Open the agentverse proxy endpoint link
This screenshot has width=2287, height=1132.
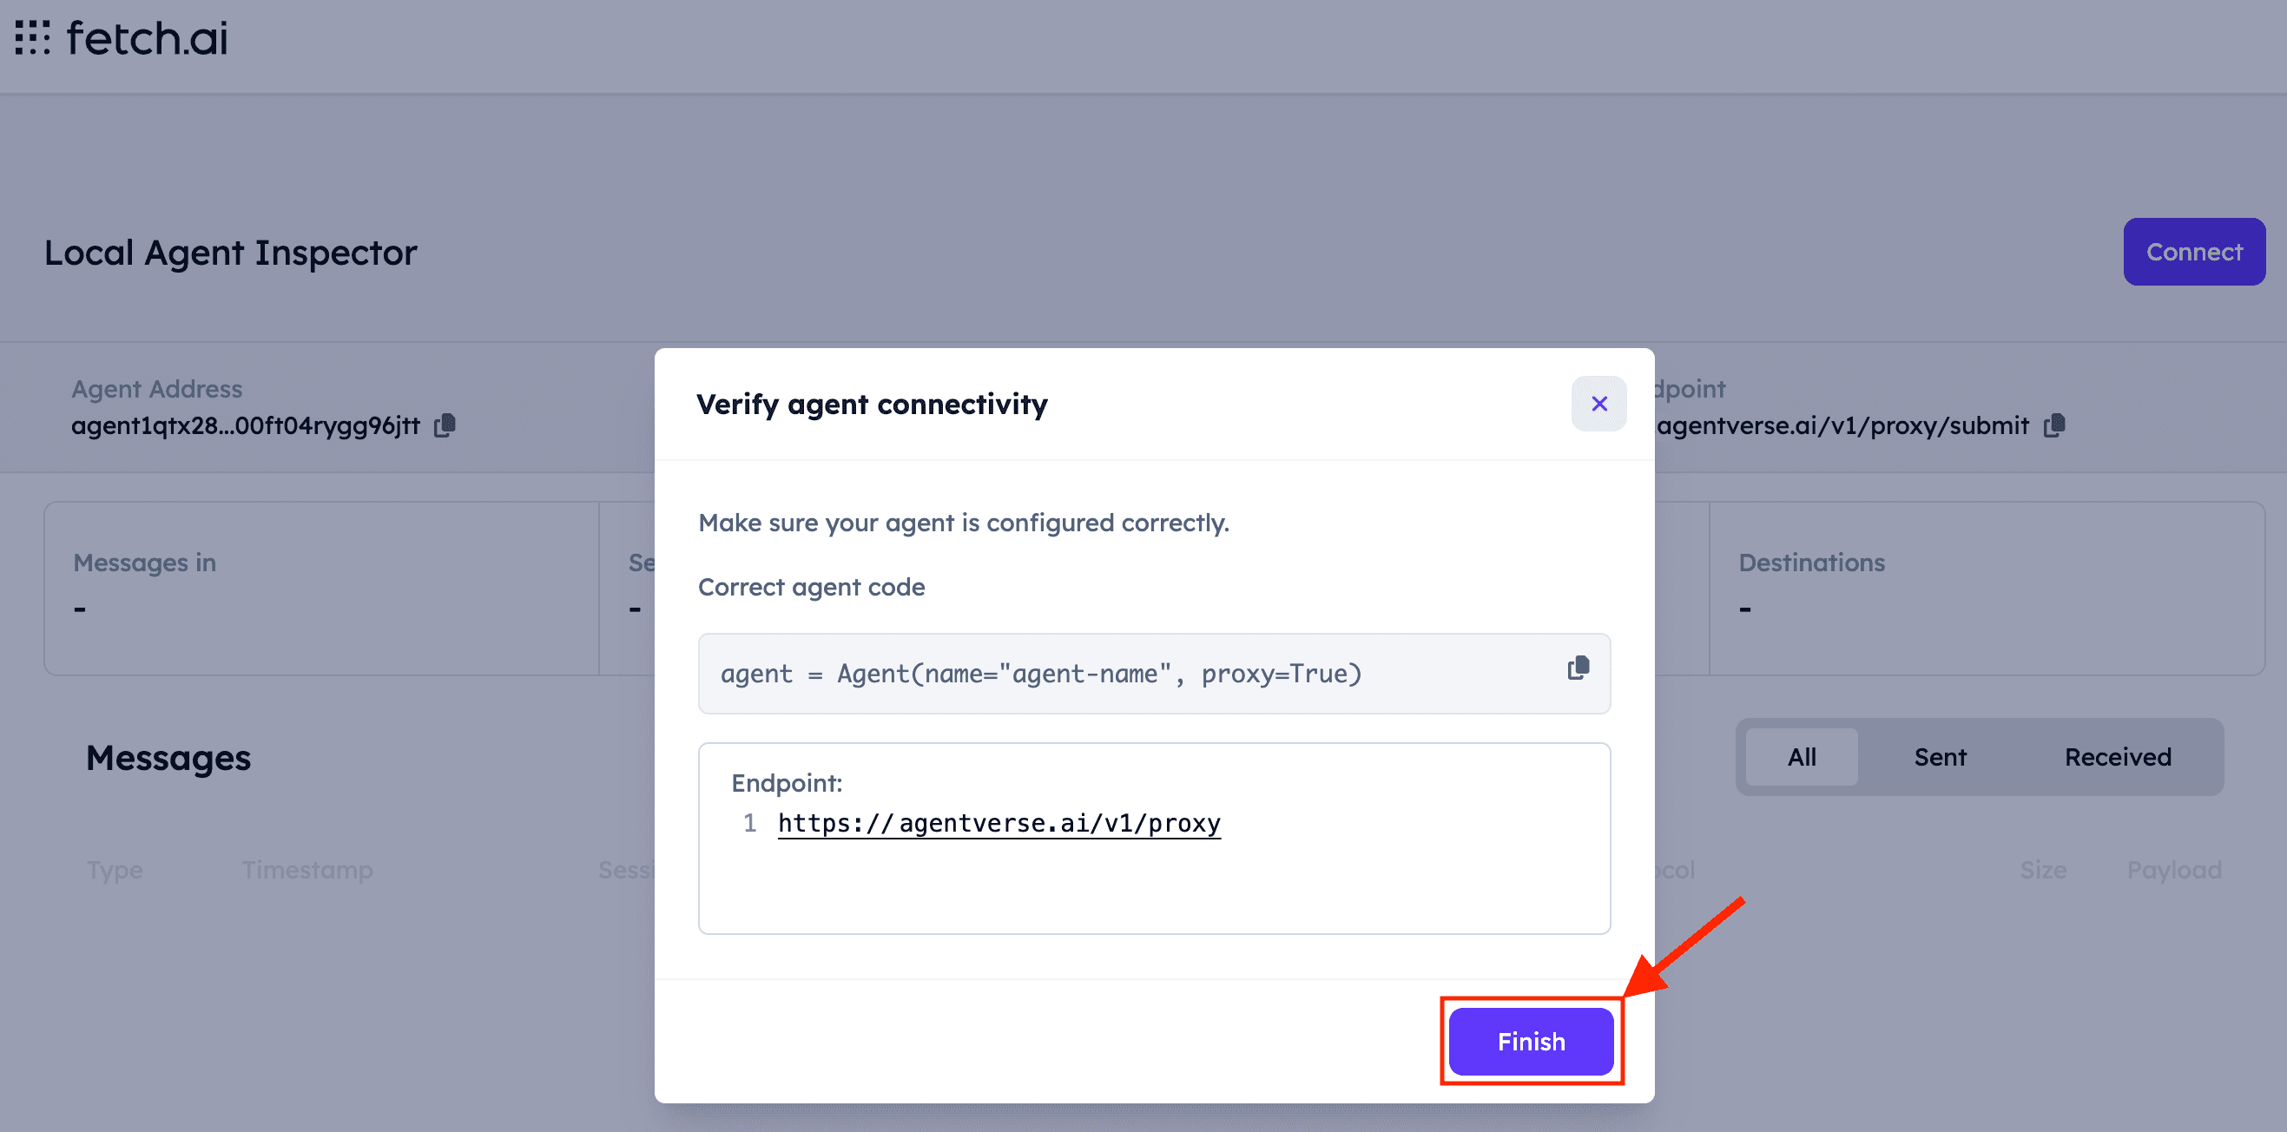coord(999,823)
